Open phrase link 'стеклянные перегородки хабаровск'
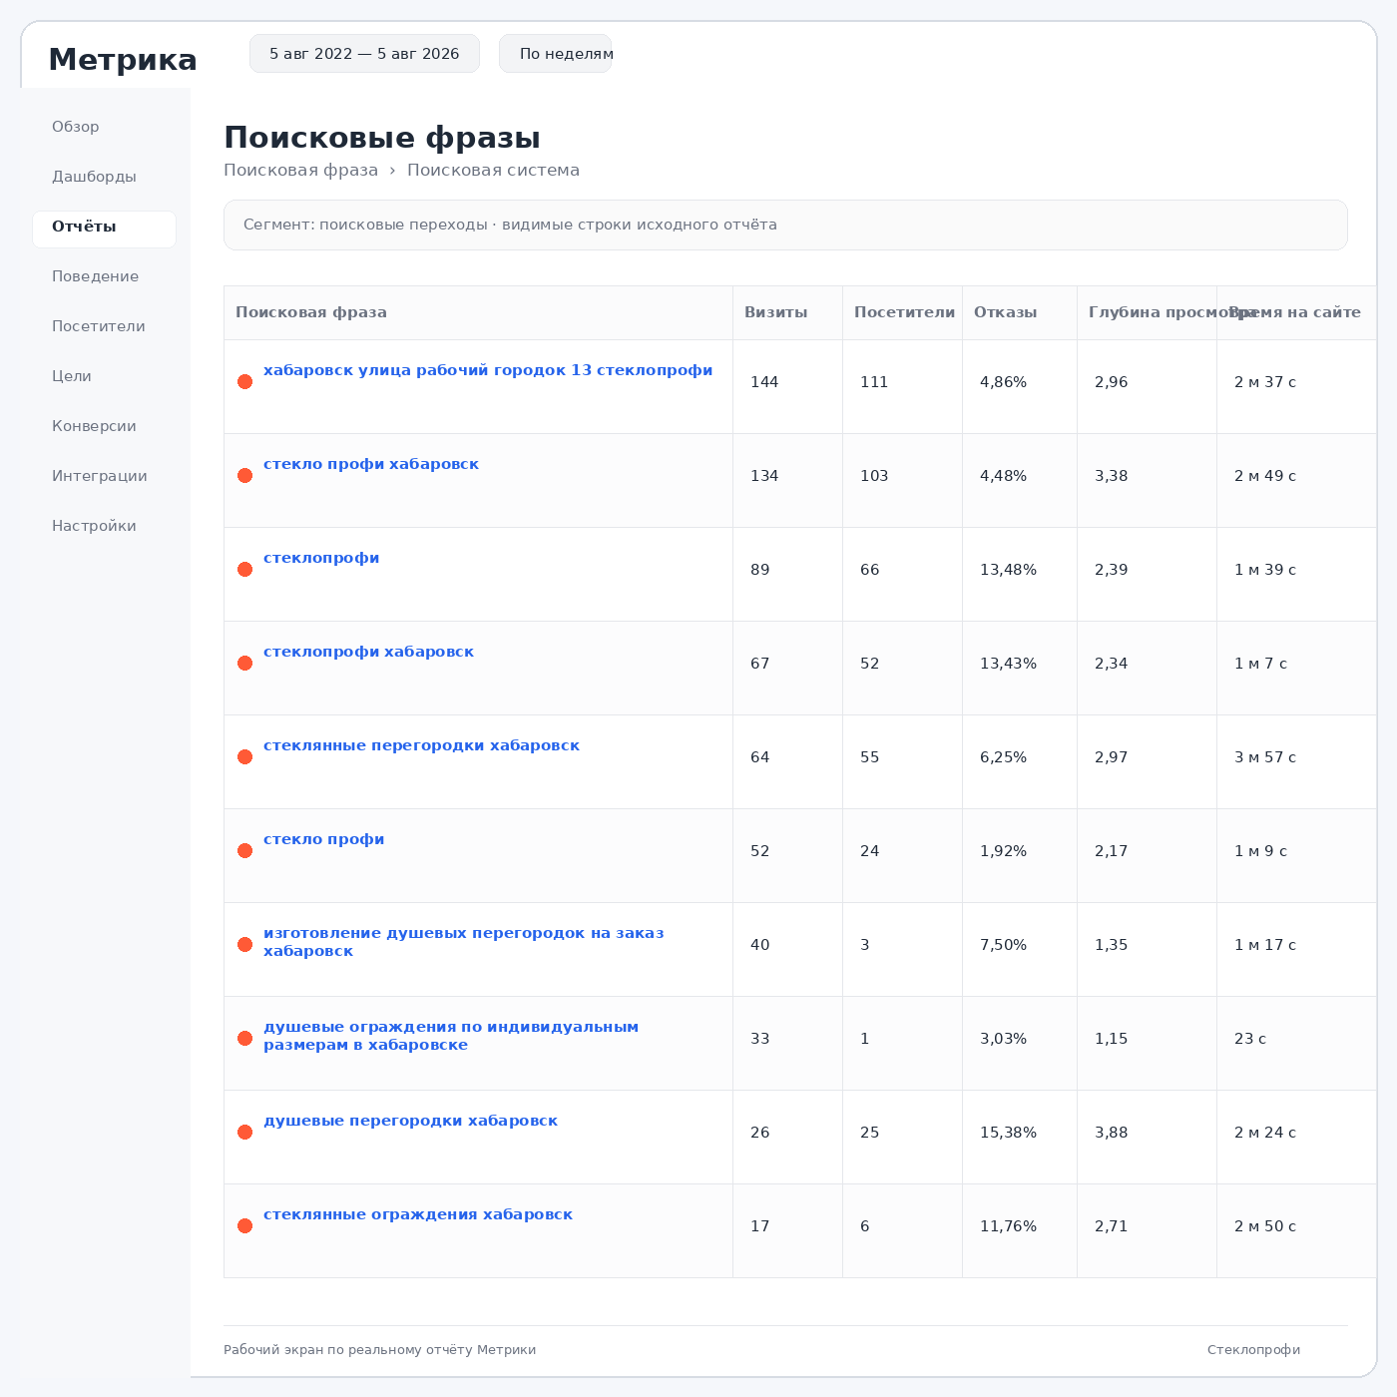This screenshot has width=1397, height=1397. (x=421, y=745)
